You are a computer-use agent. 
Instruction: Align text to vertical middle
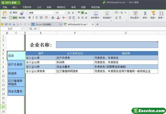click(82, 13)
